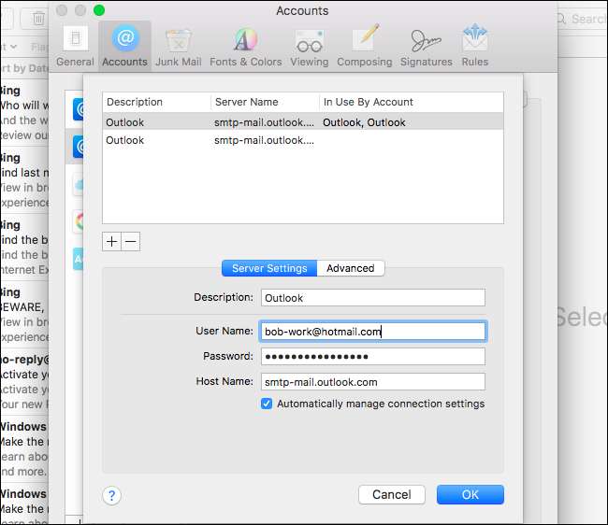Screen dimensions: 608x525
Task: Open Rules preferences
Action: point(475,46)
